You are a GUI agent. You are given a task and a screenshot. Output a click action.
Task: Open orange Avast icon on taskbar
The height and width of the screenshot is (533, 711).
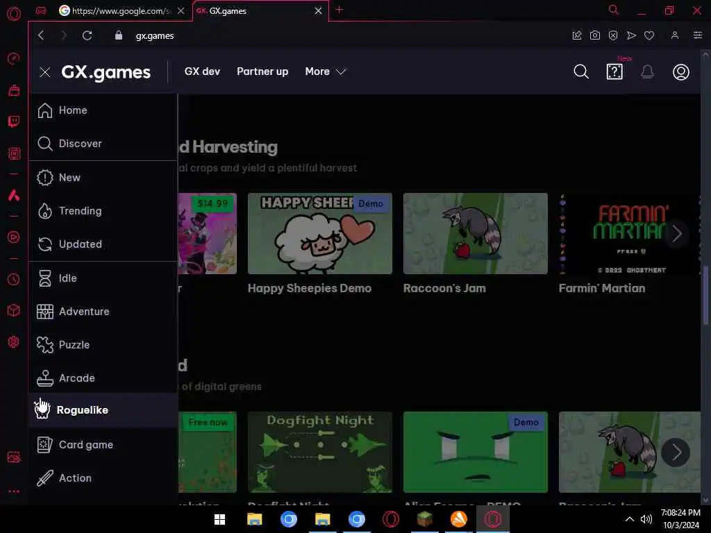click(x=458, y=519)
